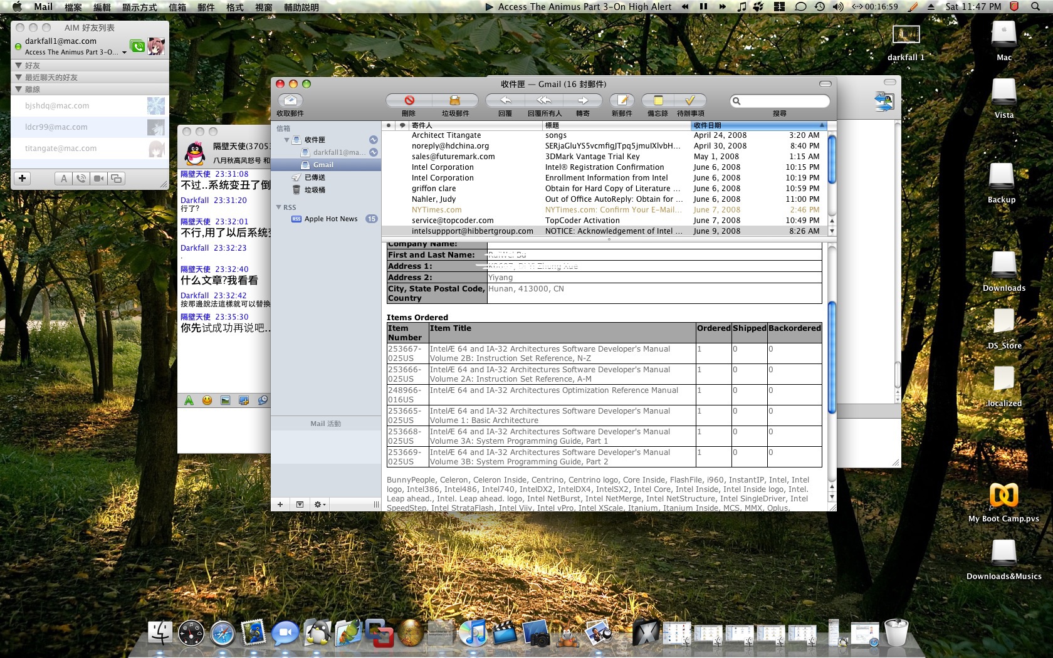The height and width of the screenshot is (658, 1053).
Task: Collapse the 收件匣 inbox tree in Mail
Action: 286,140
